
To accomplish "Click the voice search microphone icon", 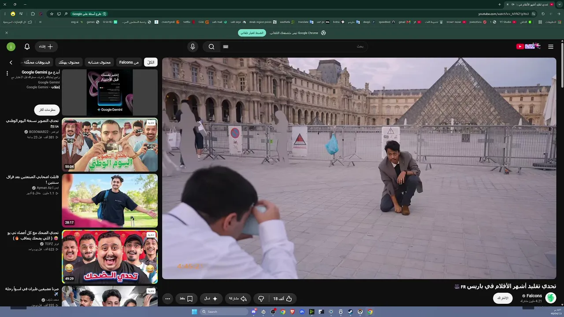I will pos(193,47).
